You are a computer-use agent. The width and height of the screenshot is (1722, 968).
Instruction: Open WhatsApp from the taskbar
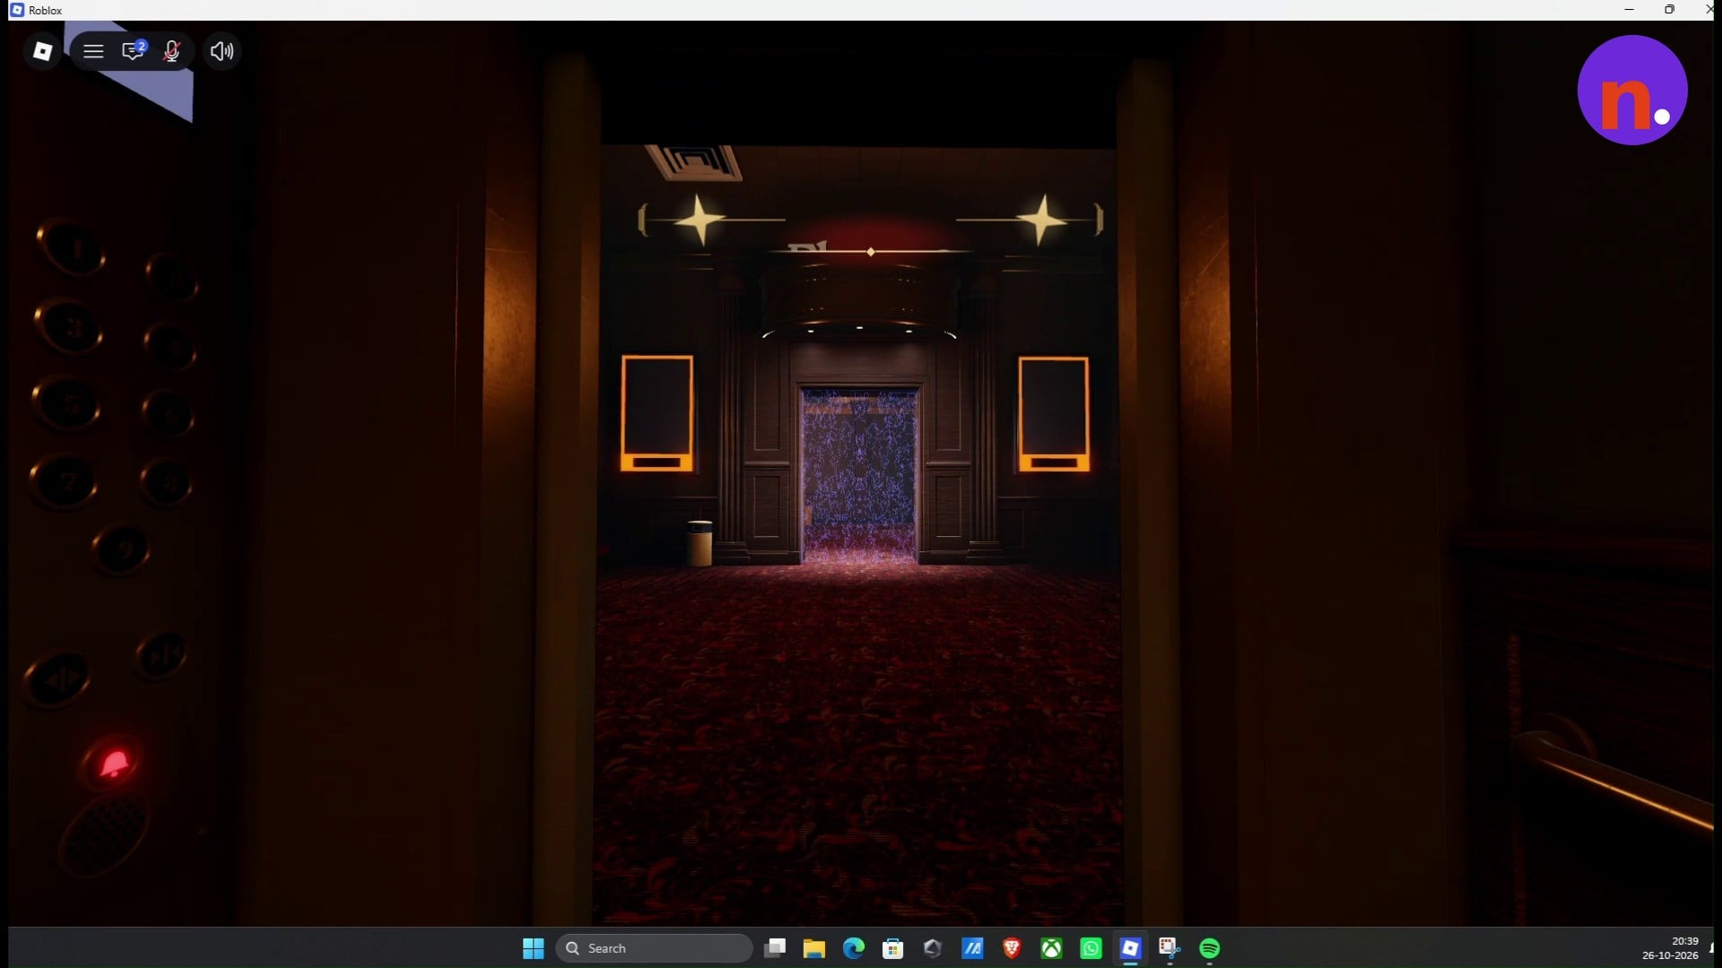coord(1091,948)
